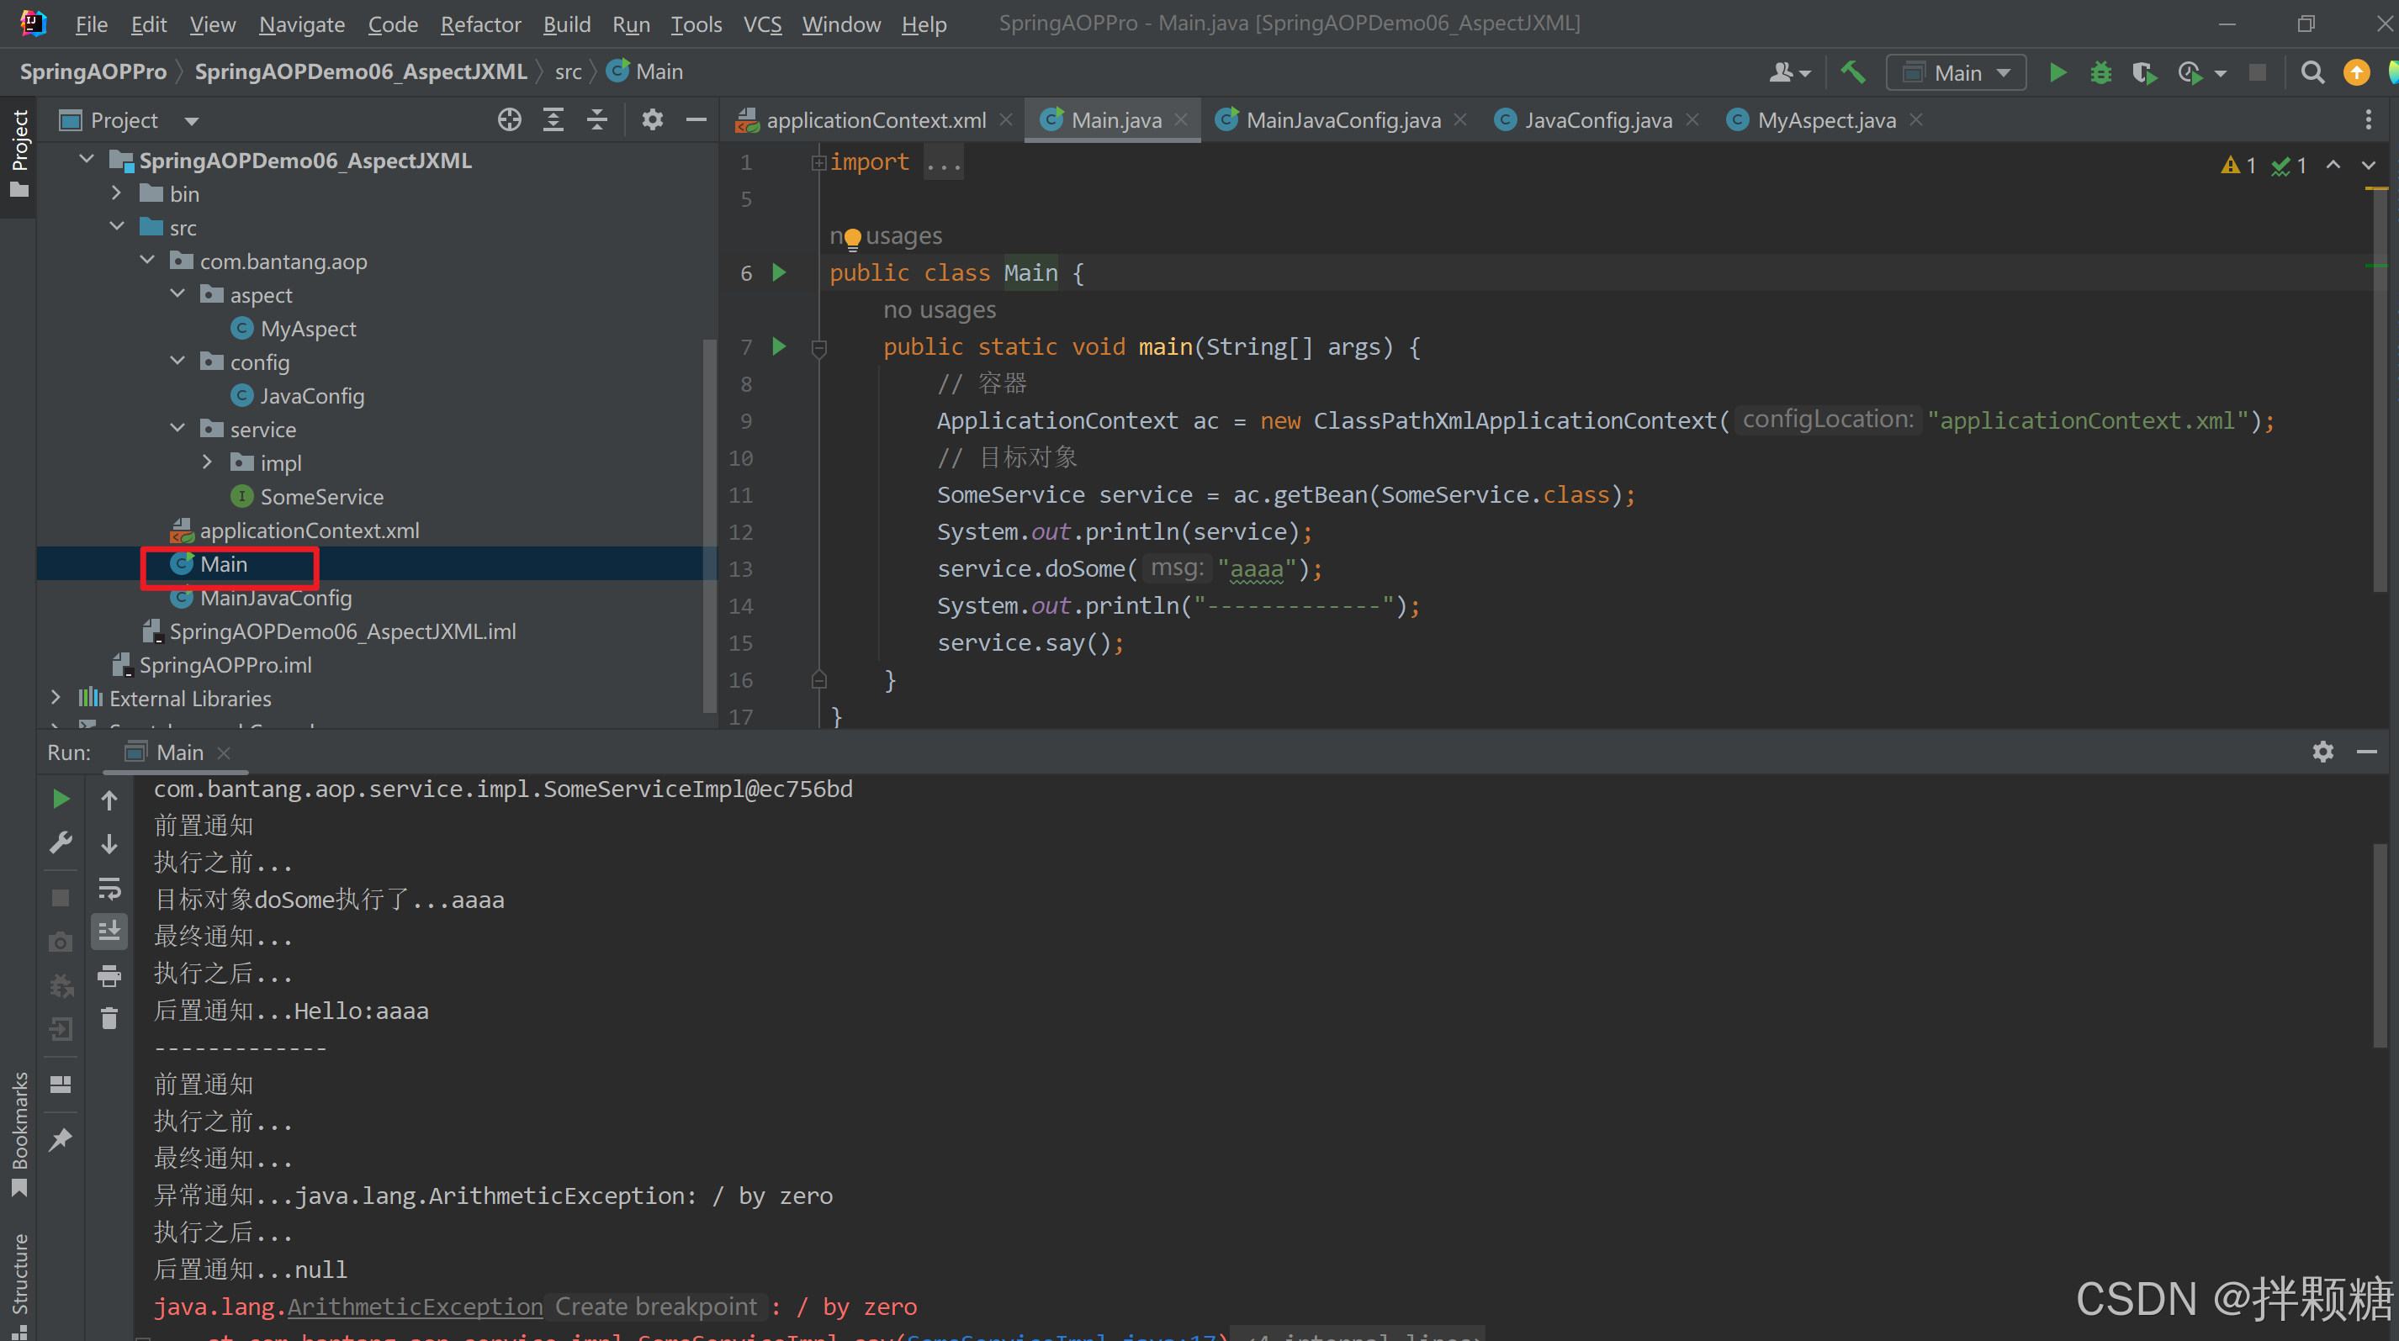Locate current file with the crosshair icon
The image size is (2399, 1341).
pyautogui.click(x=508, y=120)
